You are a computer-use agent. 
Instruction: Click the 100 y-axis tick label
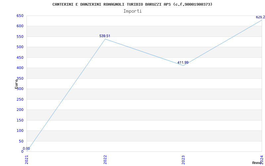coord(20,130)
